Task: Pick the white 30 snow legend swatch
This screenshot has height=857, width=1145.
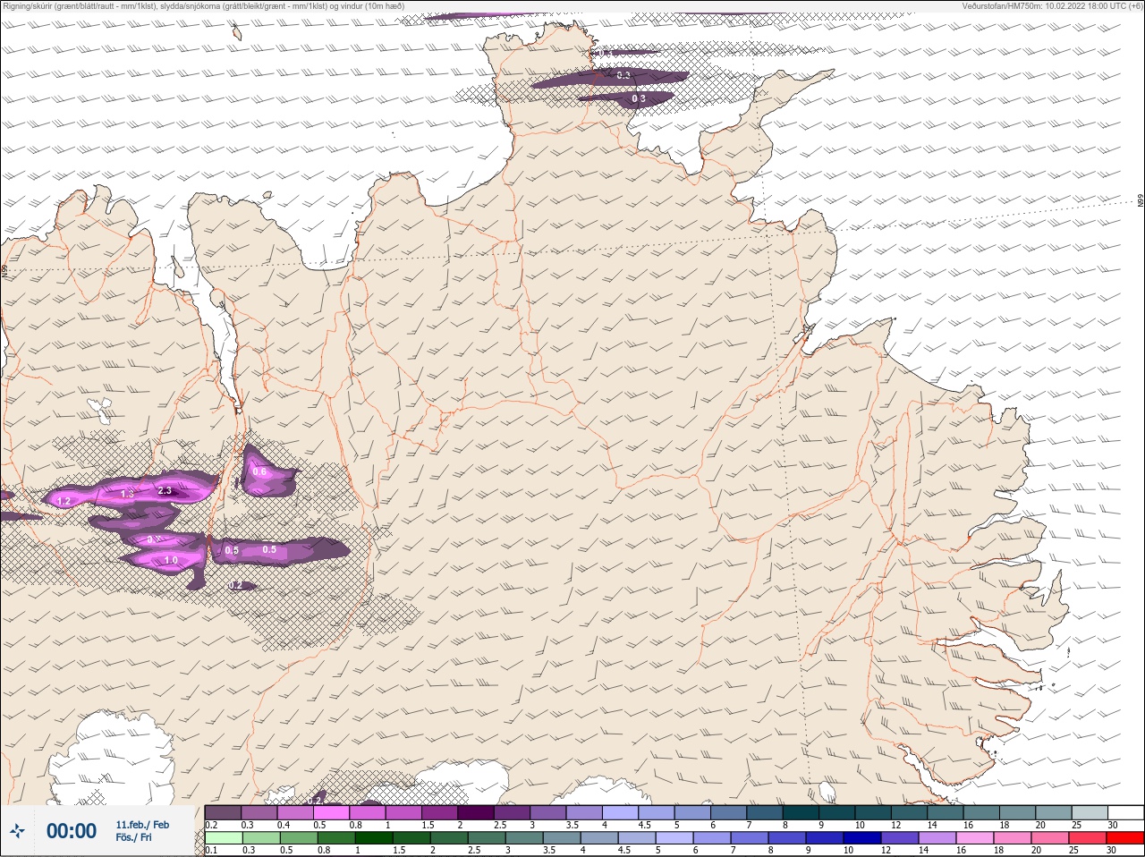Action: [x=1126, y=812]
